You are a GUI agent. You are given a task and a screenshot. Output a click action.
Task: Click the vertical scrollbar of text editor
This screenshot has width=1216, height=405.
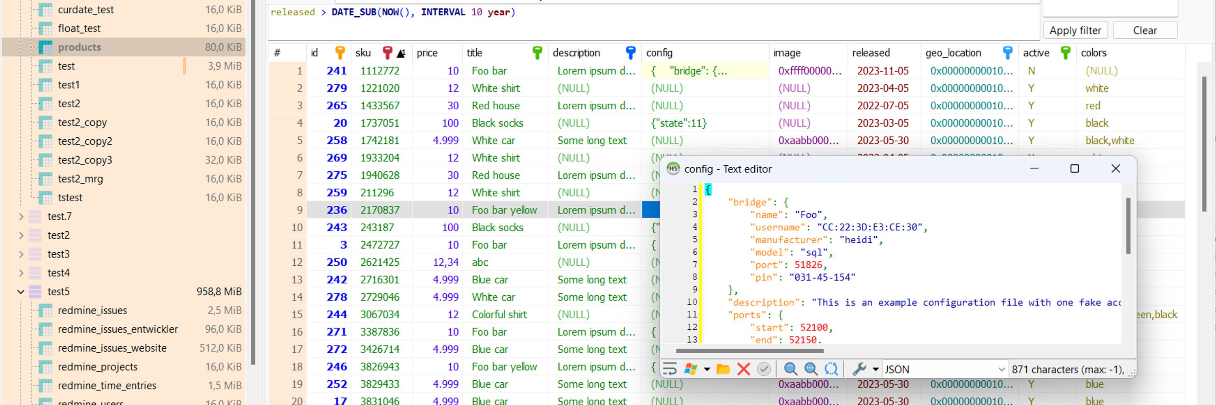pyautogui.click(x=1128, y=226)
